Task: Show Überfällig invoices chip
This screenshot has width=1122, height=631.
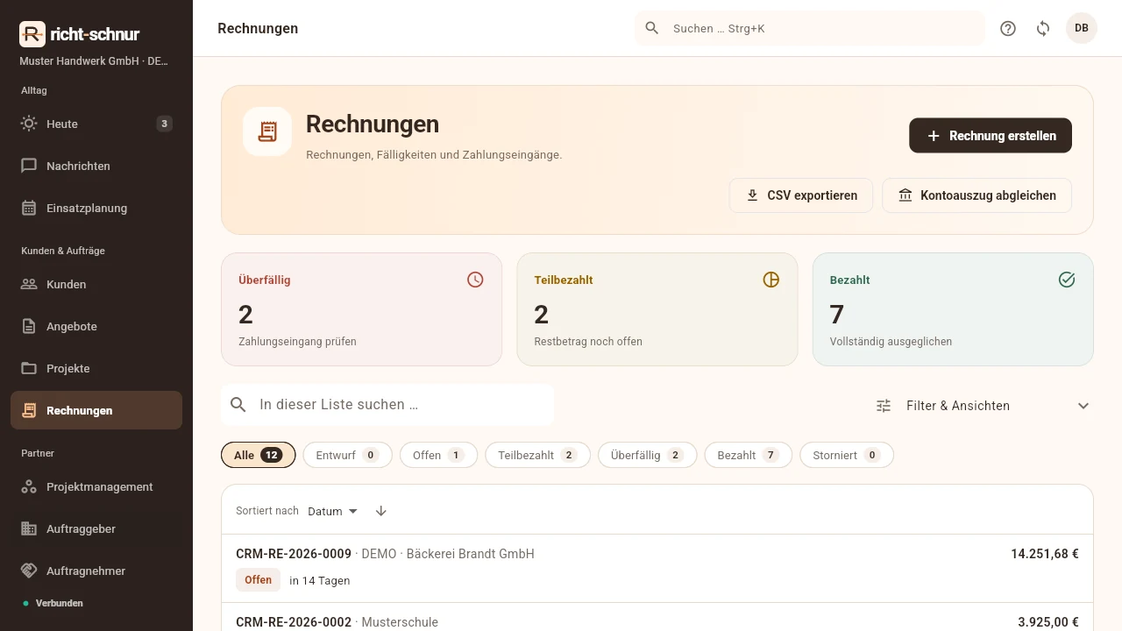Action: pos(647,455)
